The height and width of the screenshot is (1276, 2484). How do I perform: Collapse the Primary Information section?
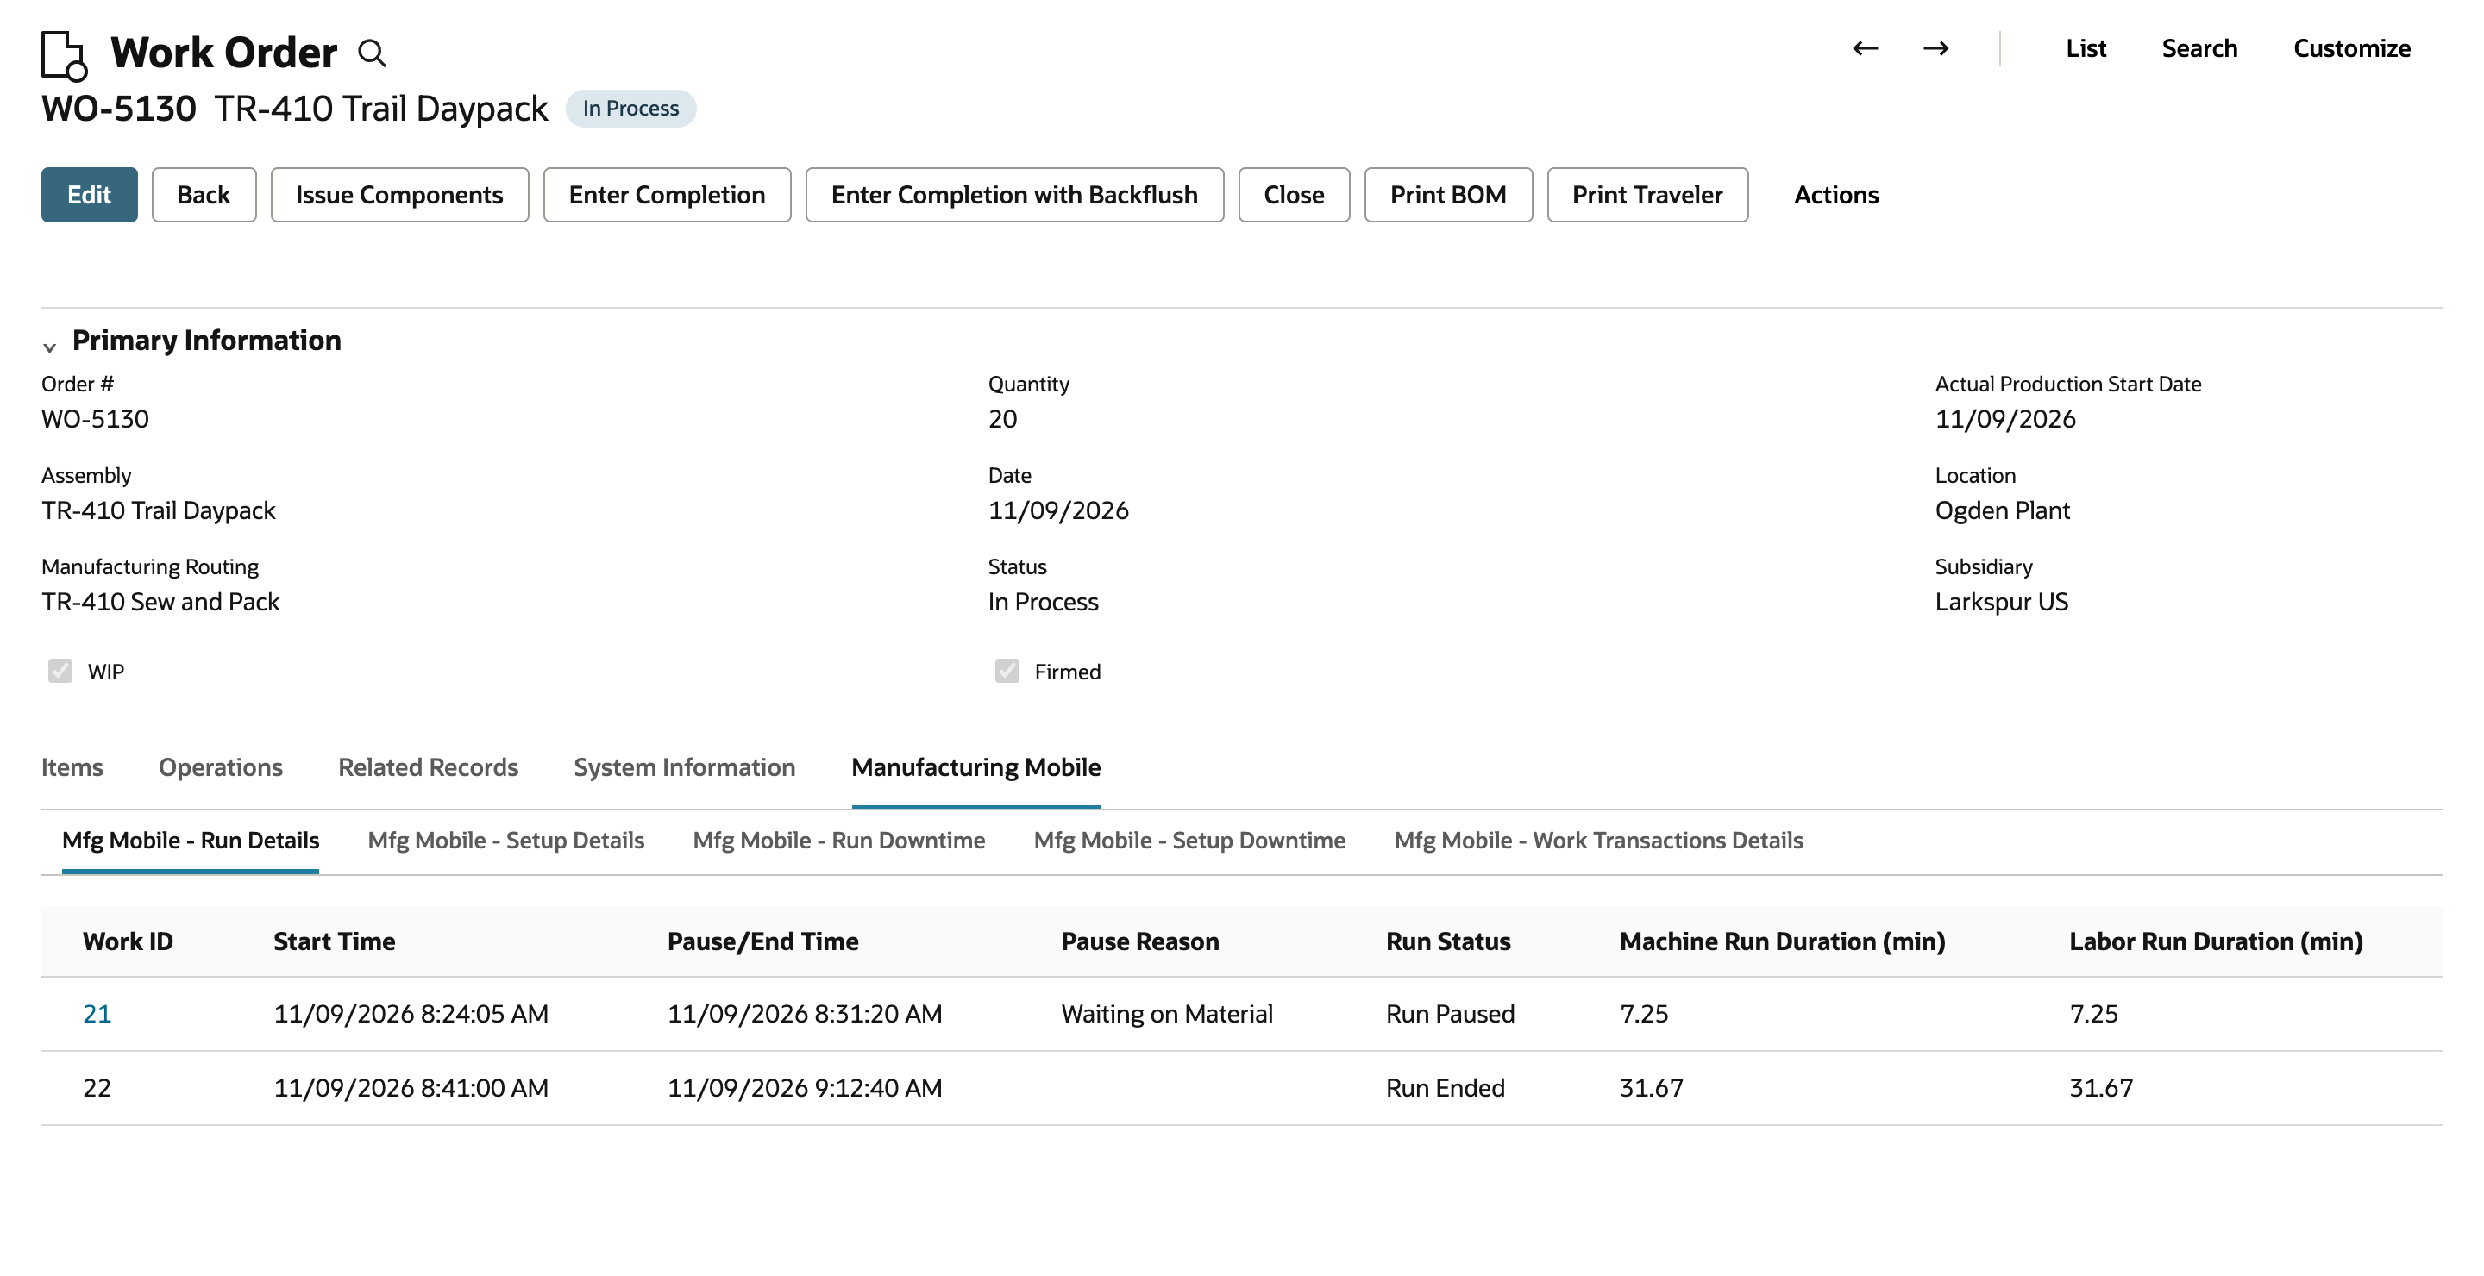click(x=49, y=347)
